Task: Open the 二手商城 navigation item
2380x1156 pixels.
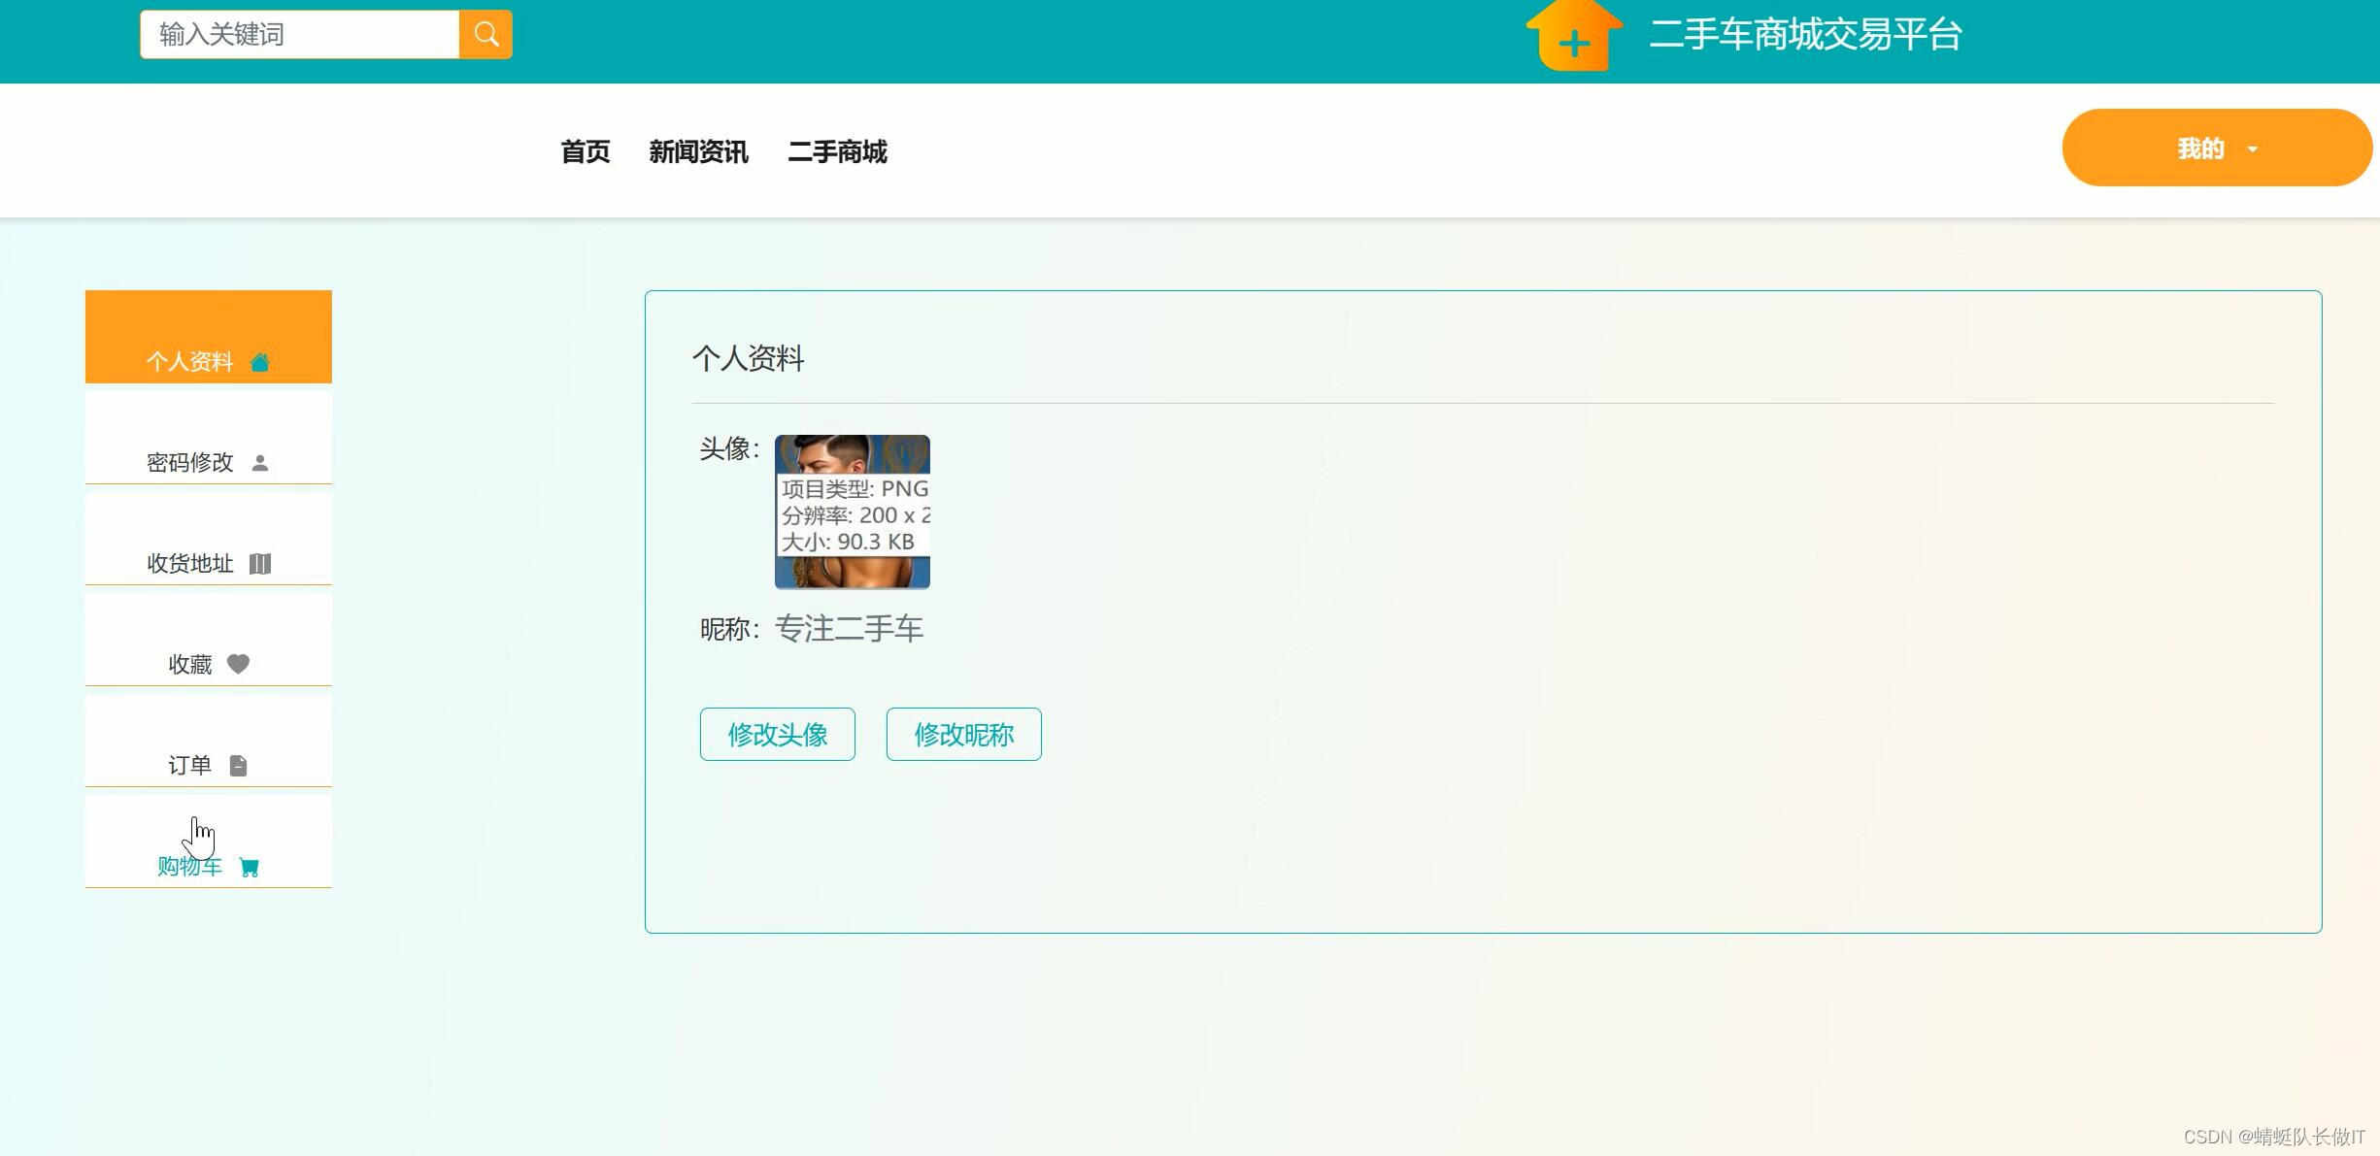Action: pos(837,151)
